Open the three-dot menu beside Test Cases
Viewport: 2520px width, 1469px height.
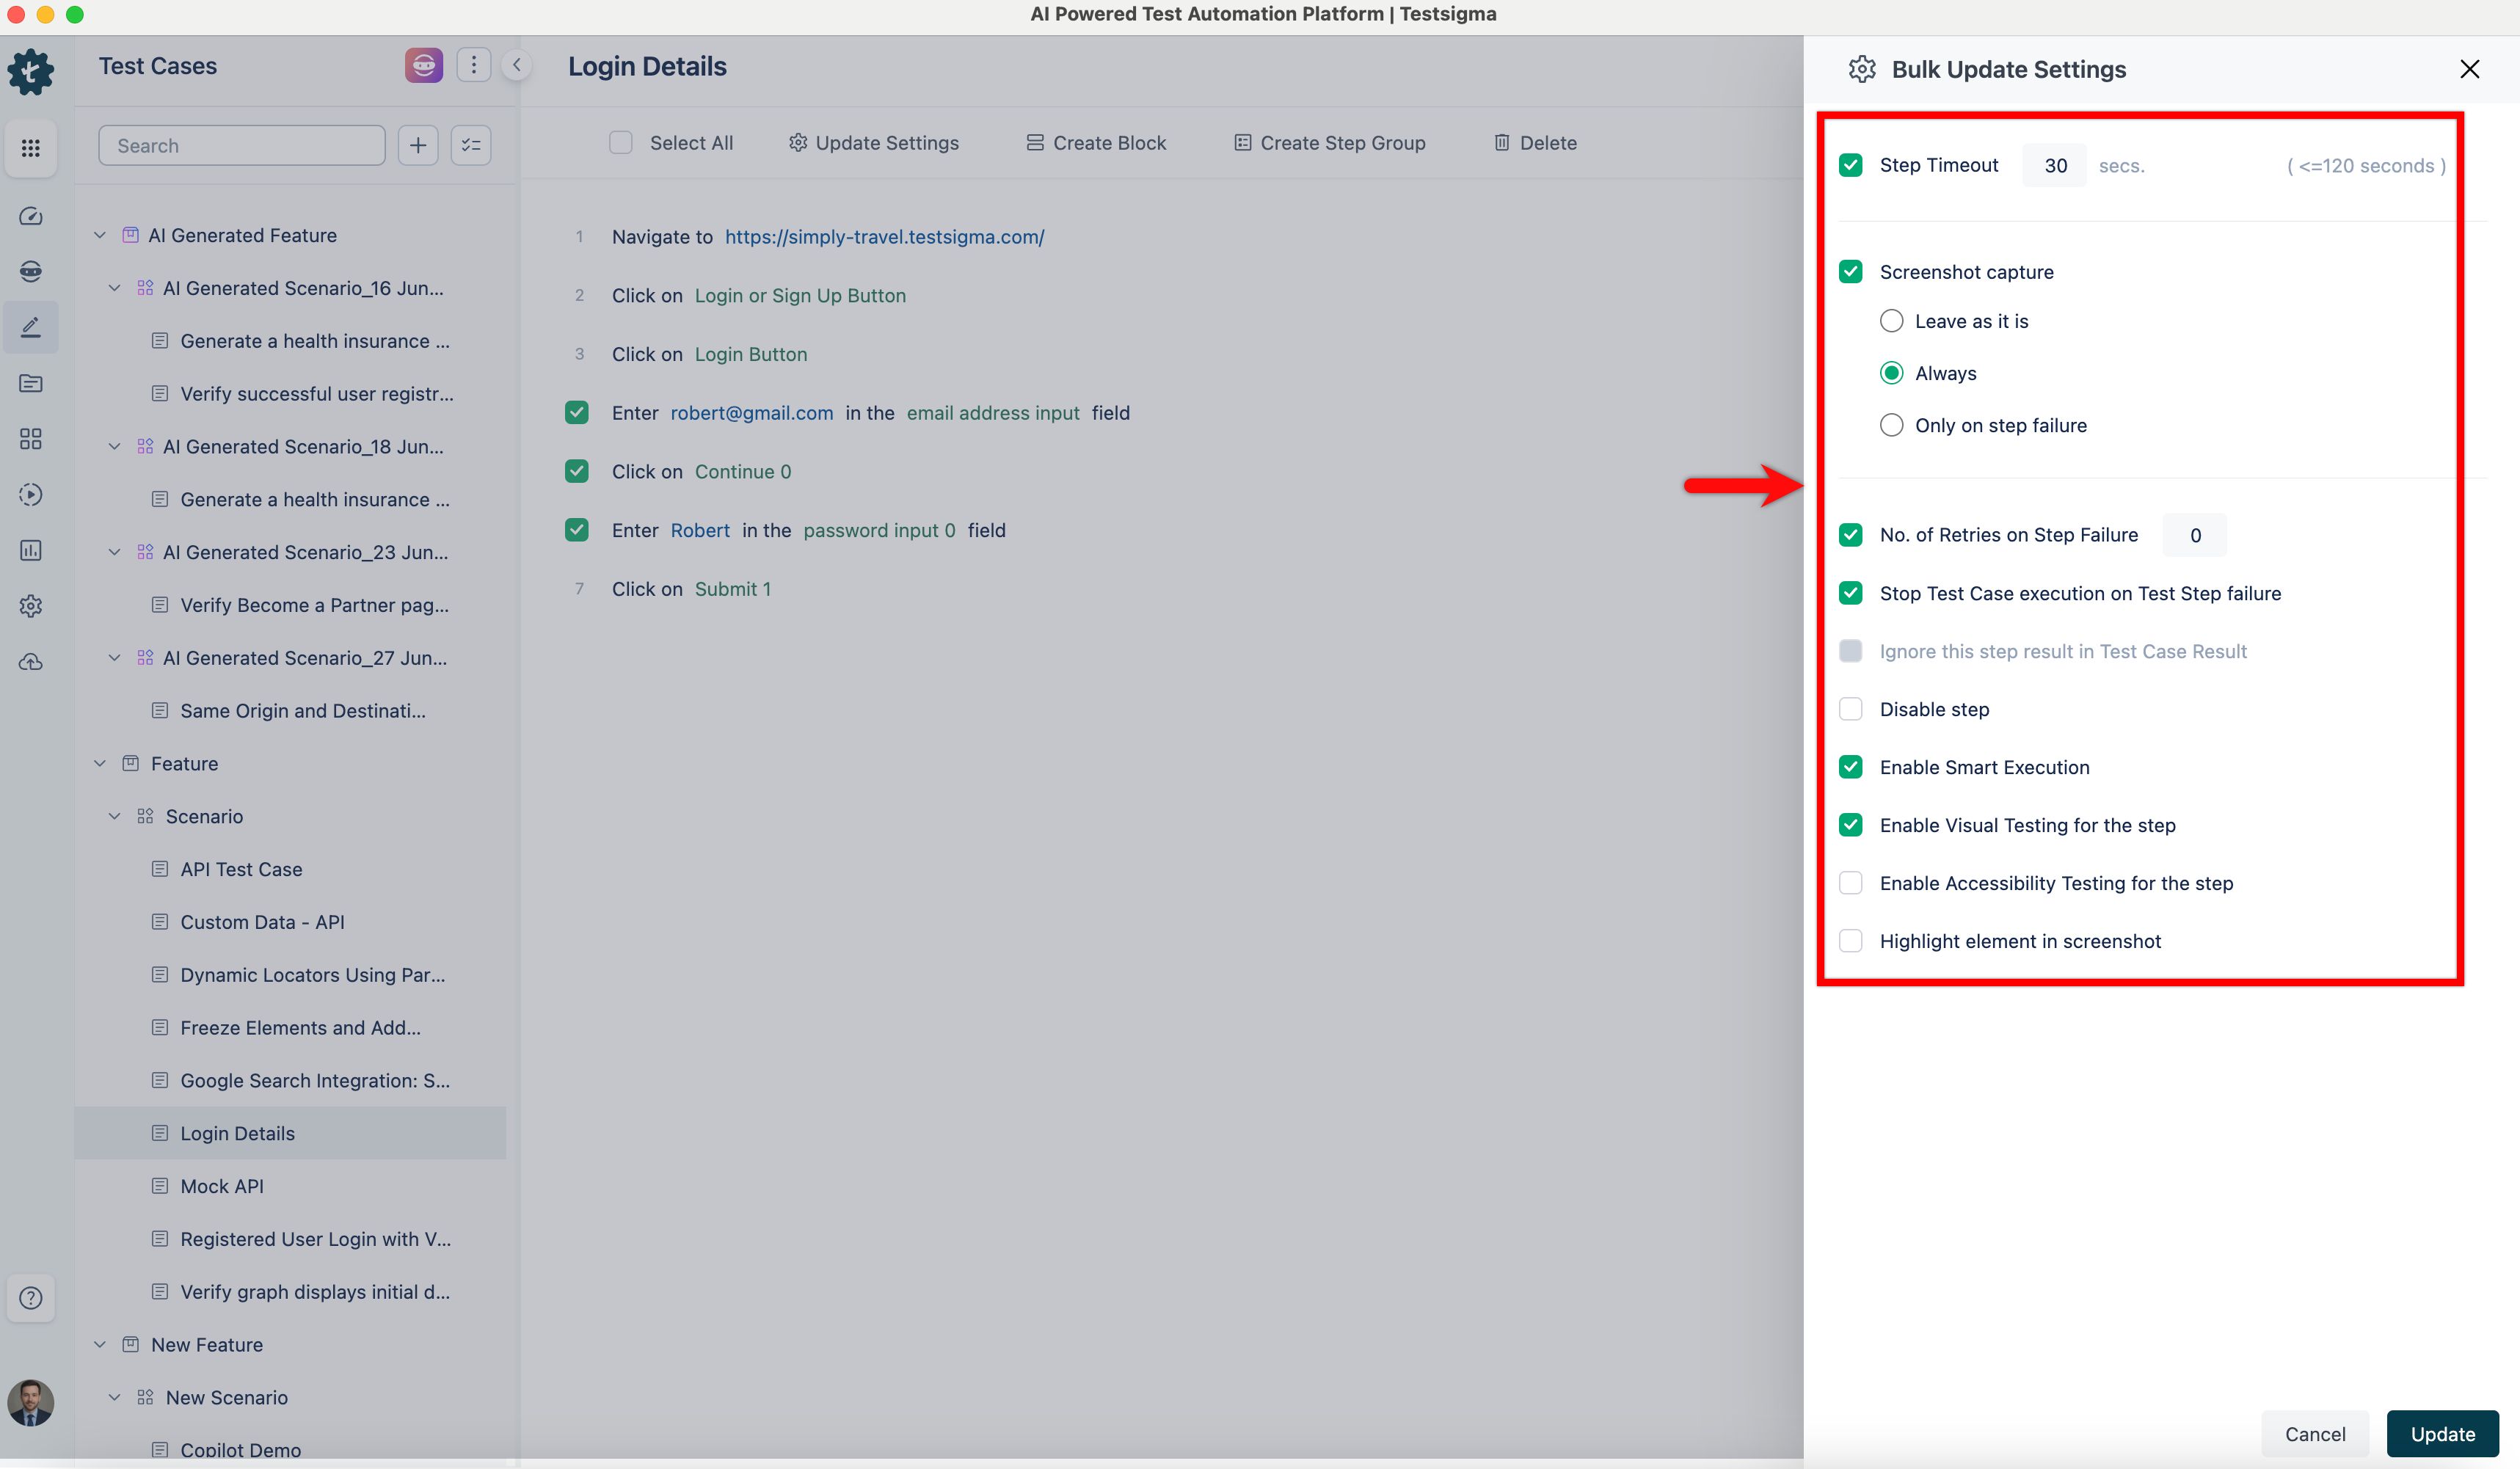(473, 64)
